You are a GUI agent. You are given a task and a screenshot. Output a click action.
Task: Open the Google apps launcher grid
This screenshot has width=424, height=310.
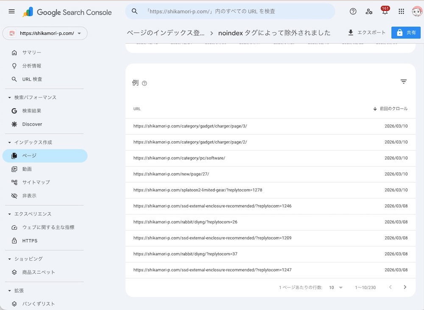click(x=401, y=11)
